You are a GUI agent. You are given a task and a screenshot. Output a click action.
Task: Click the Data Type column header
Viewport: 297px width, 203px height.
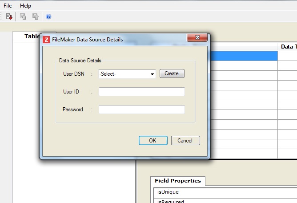(x=288, y=47)
